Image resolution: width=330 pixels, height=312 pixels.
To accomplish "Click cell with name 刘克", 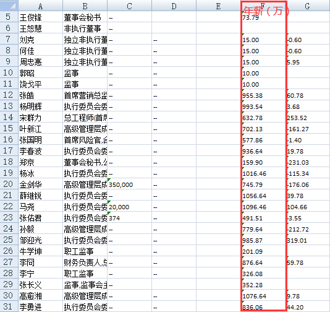I will point(40,39).
